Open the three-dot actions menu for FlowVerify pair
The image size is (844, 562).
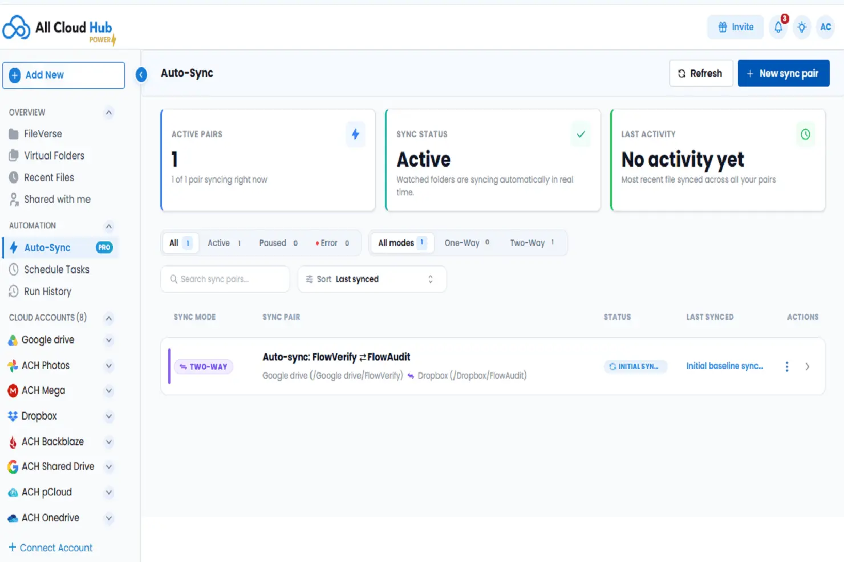point(787,367)
